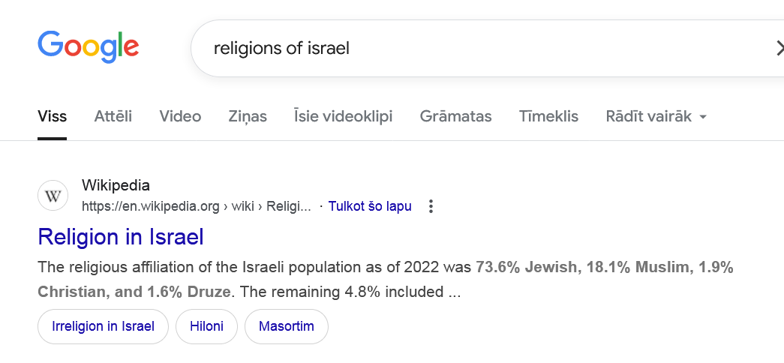Click the en.wikipedia.org URL breadcrumb
784x363 pixels.
point(196,206)
